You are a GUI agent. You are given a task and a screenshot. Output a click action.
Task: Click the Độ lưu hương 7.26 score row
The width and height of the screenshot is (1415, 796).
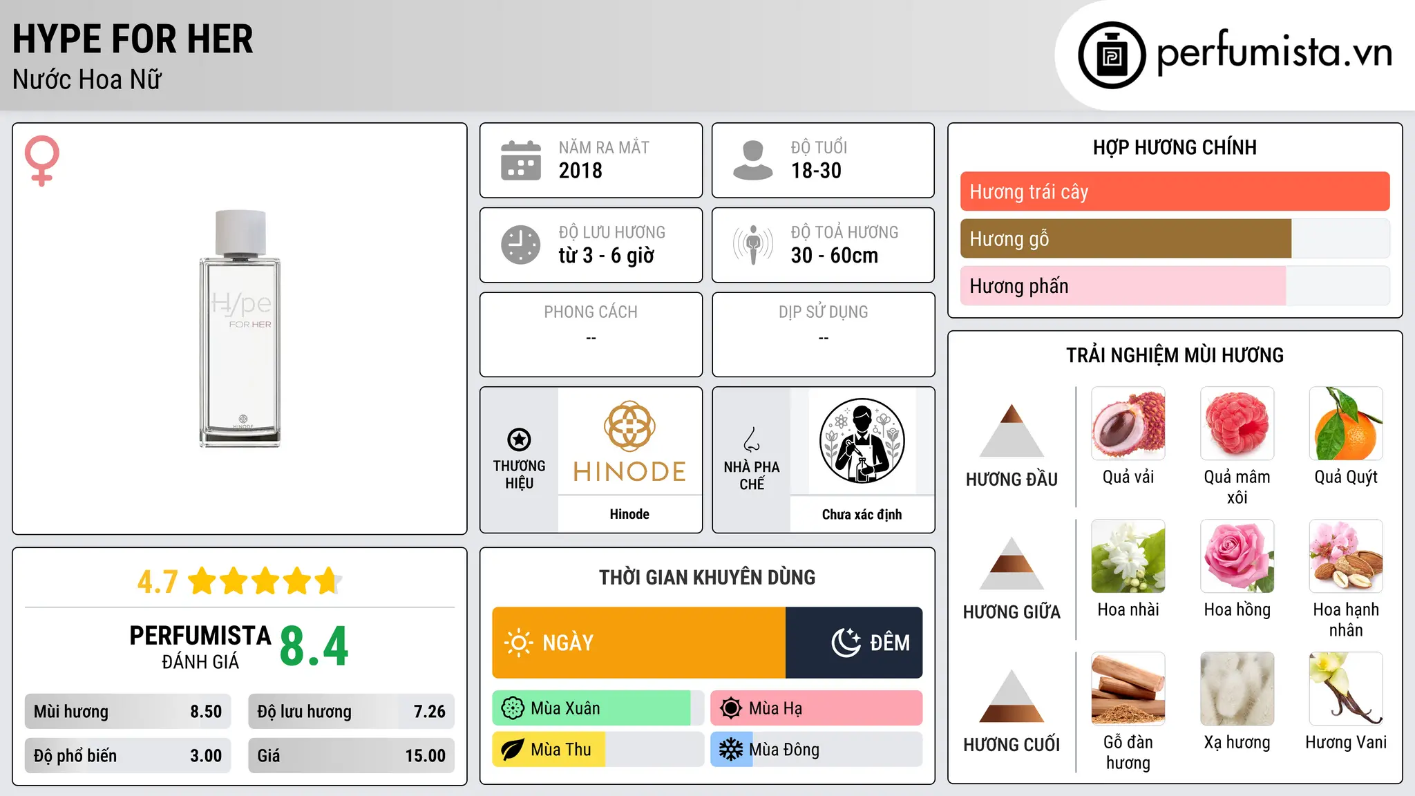352,712
